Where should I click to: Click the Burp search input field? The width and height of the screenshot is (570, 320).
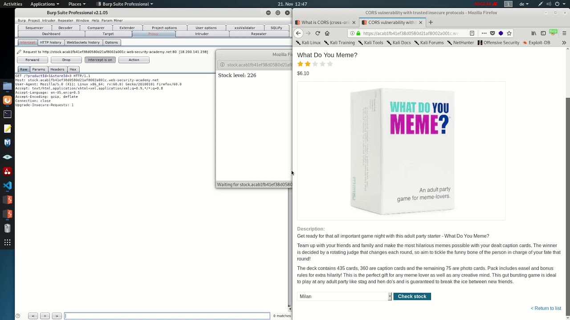167,316
